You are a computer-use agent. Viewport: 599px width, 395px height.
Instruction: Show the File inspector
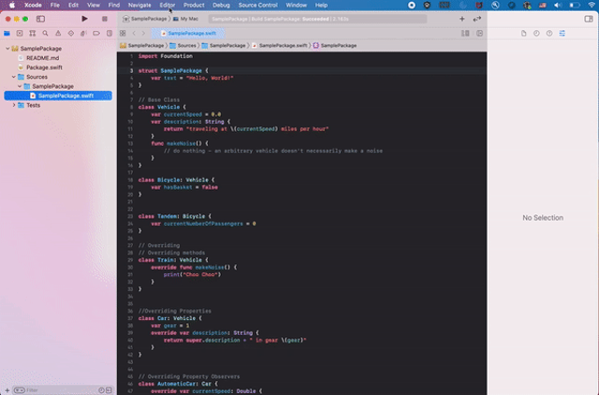[524, 34]
